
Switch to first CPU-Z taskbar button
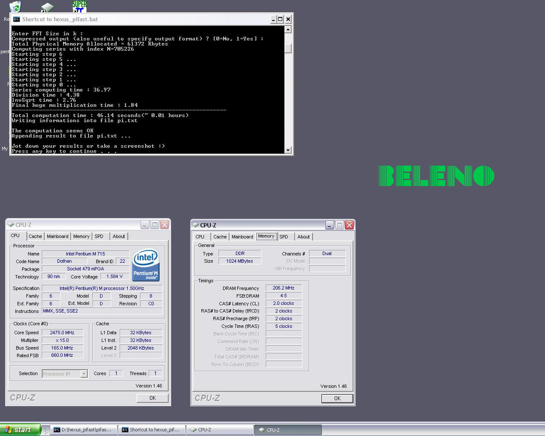pyautogui.click(x=220, y=430)
